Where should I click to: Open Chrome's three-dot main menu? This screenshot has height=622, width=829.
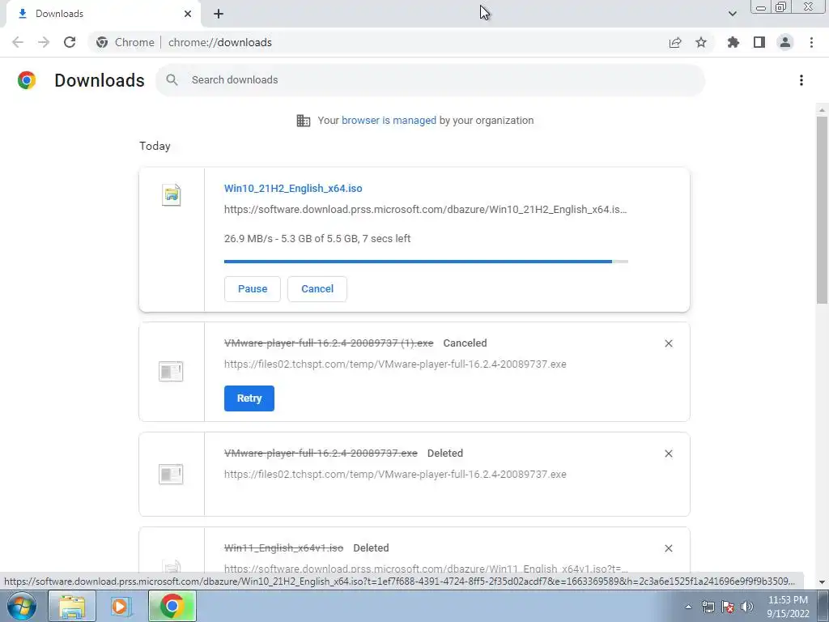tap(811, 42)
